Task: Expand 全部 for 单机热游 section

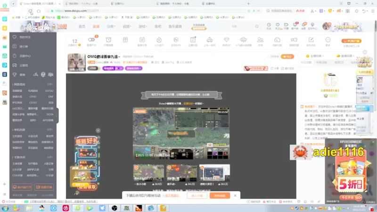Action: coord(50,130)
